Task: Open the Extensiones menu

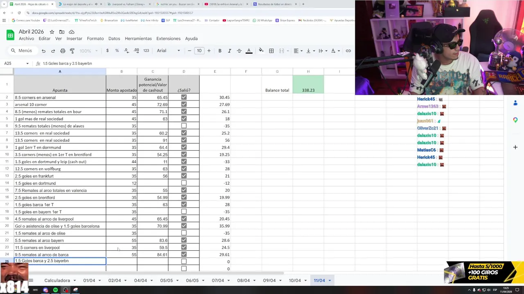Action: click(x=168, y=38)
